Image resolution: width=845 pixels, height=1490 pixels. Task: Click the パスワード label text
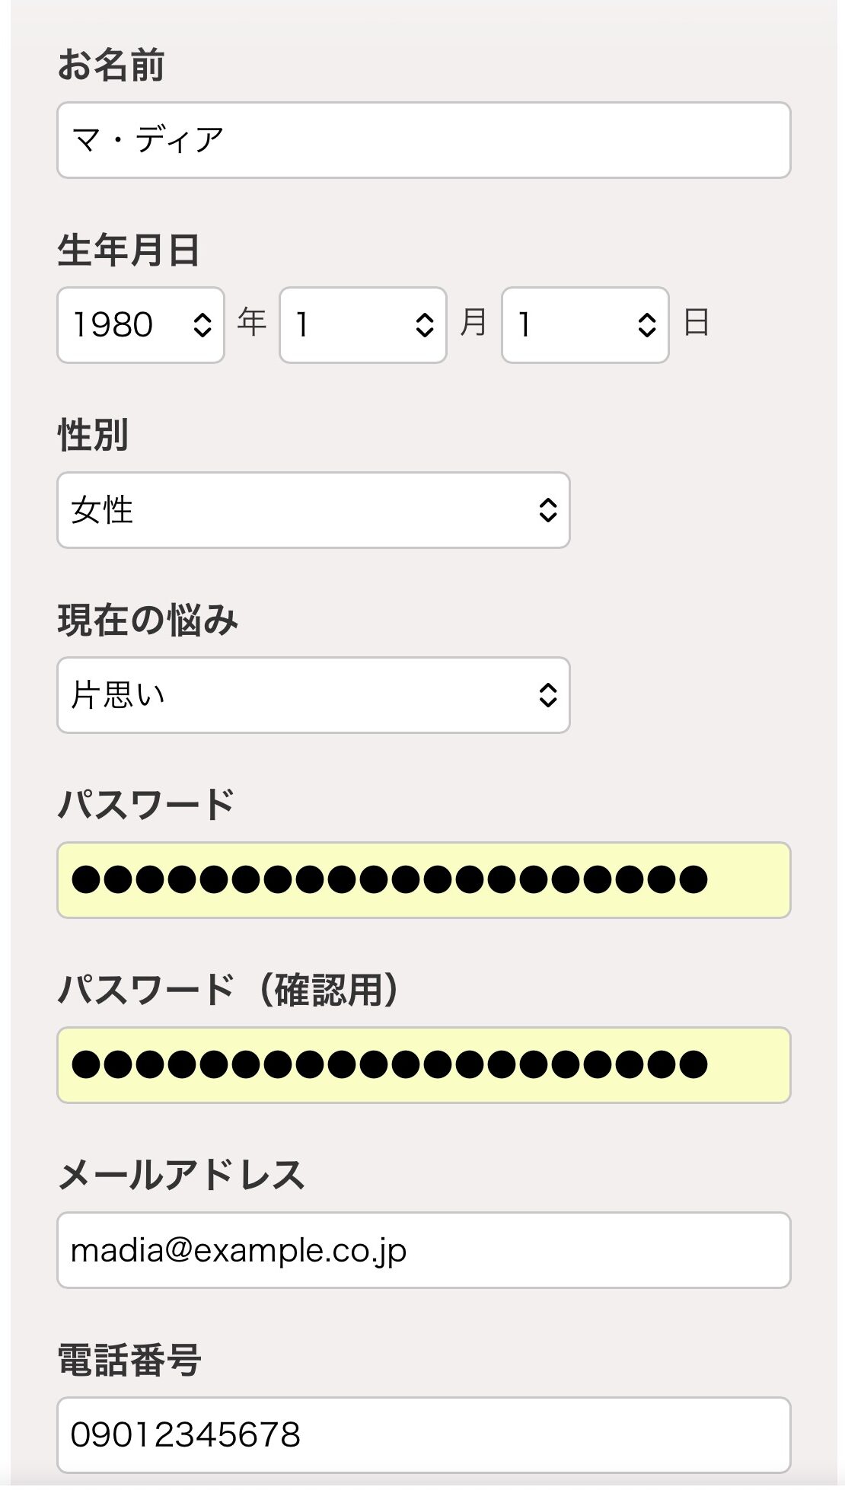146,805
